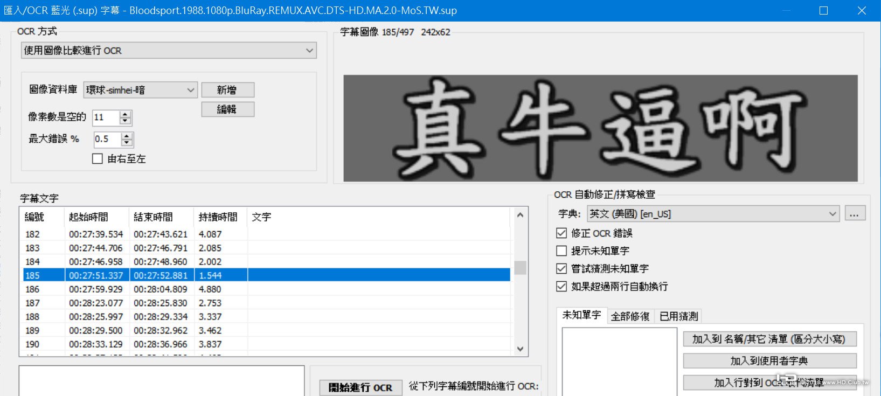Click the 像素數是空的 input field showing 11

(106, 117)
